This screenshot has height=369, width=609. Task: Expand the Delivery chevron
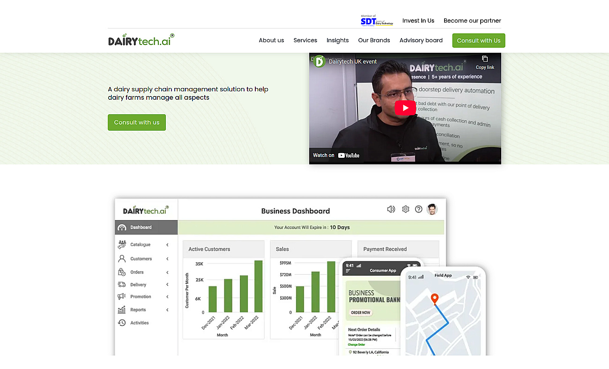click(167, 285)
